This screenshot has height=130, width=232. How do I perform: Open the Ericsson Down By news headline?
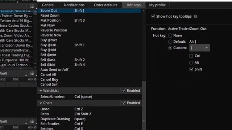tap(16, 45)
